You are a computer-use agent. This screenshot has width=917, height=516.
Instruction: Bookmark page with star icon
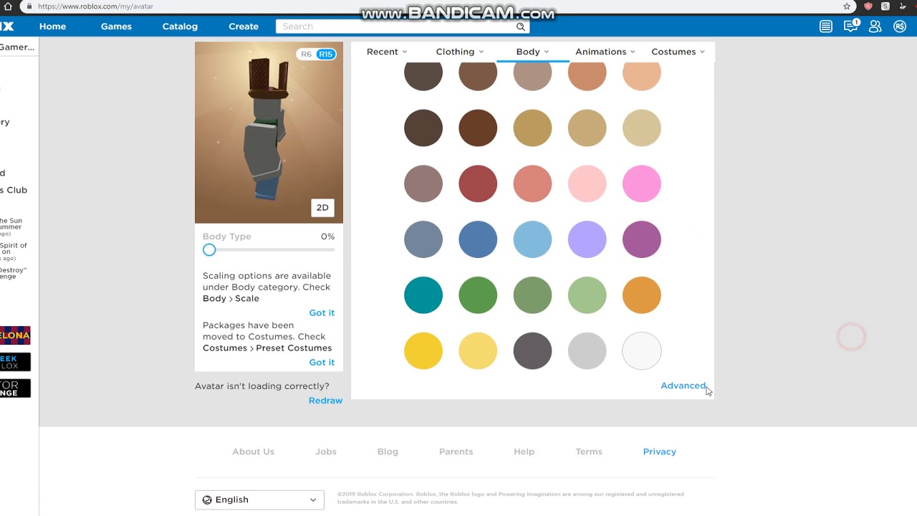click(847, 6)
